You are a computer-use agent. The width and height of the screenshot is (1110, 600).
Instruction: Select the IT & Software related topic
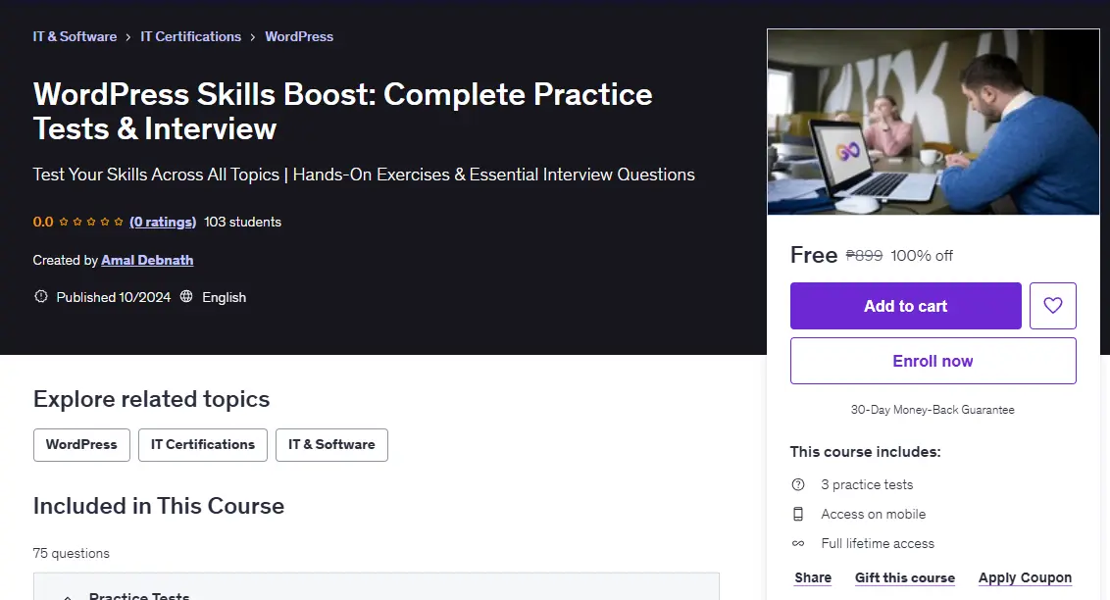click(x=331, y=445)
